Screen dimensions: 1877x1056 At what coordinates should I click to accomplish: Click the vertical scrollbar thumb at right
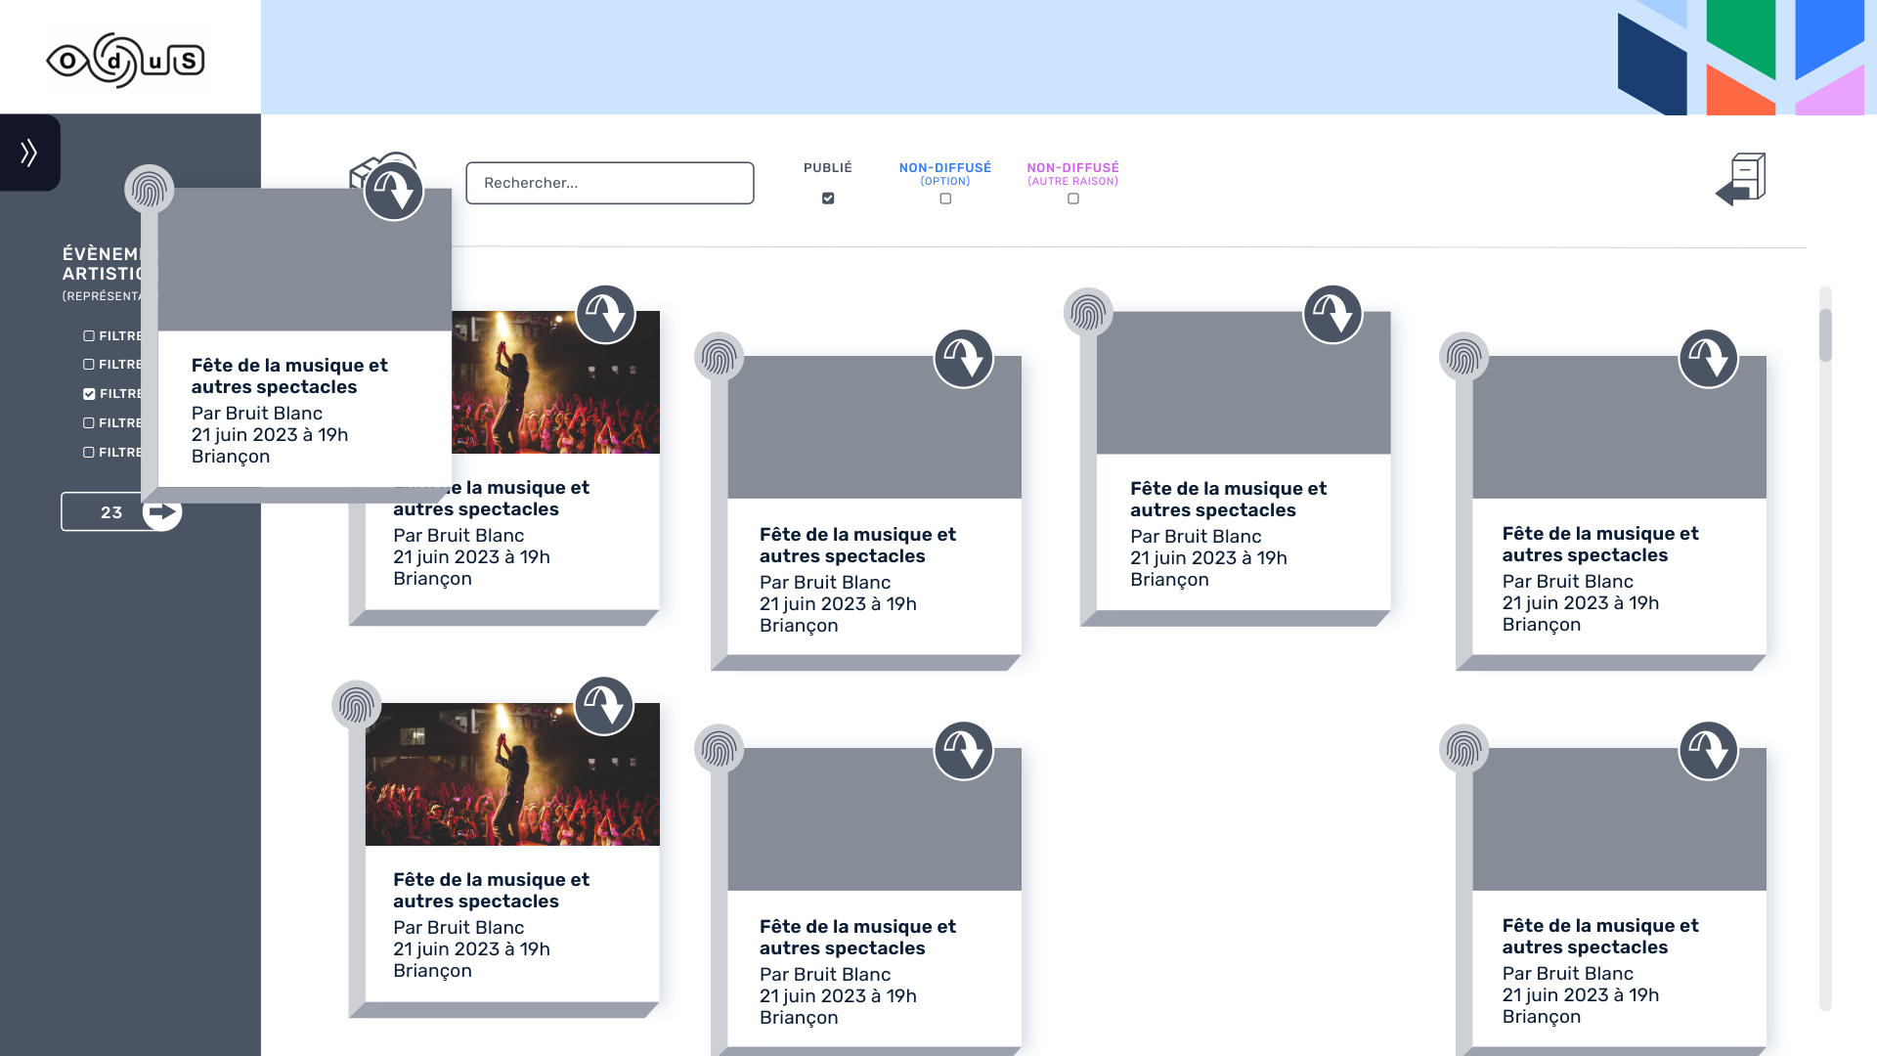tap(1824, 335)
